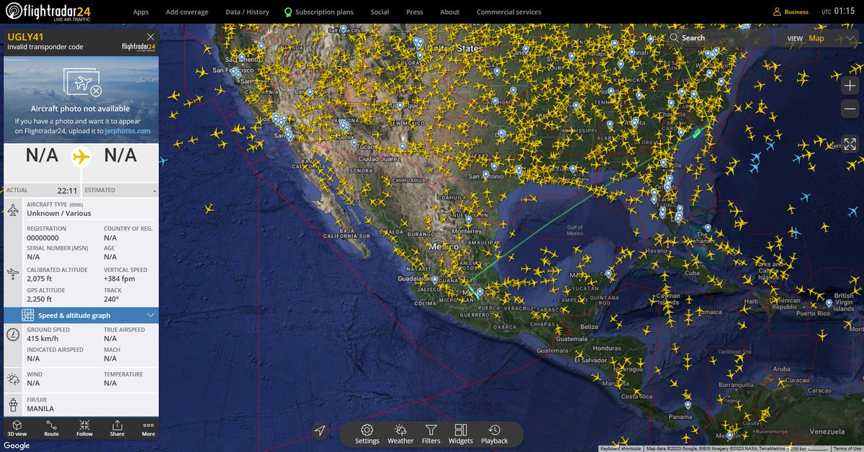The height and width of the screenshot is (452, 864).
Task: Expand the Speed & altitude graph section
Action: [81, 315]
